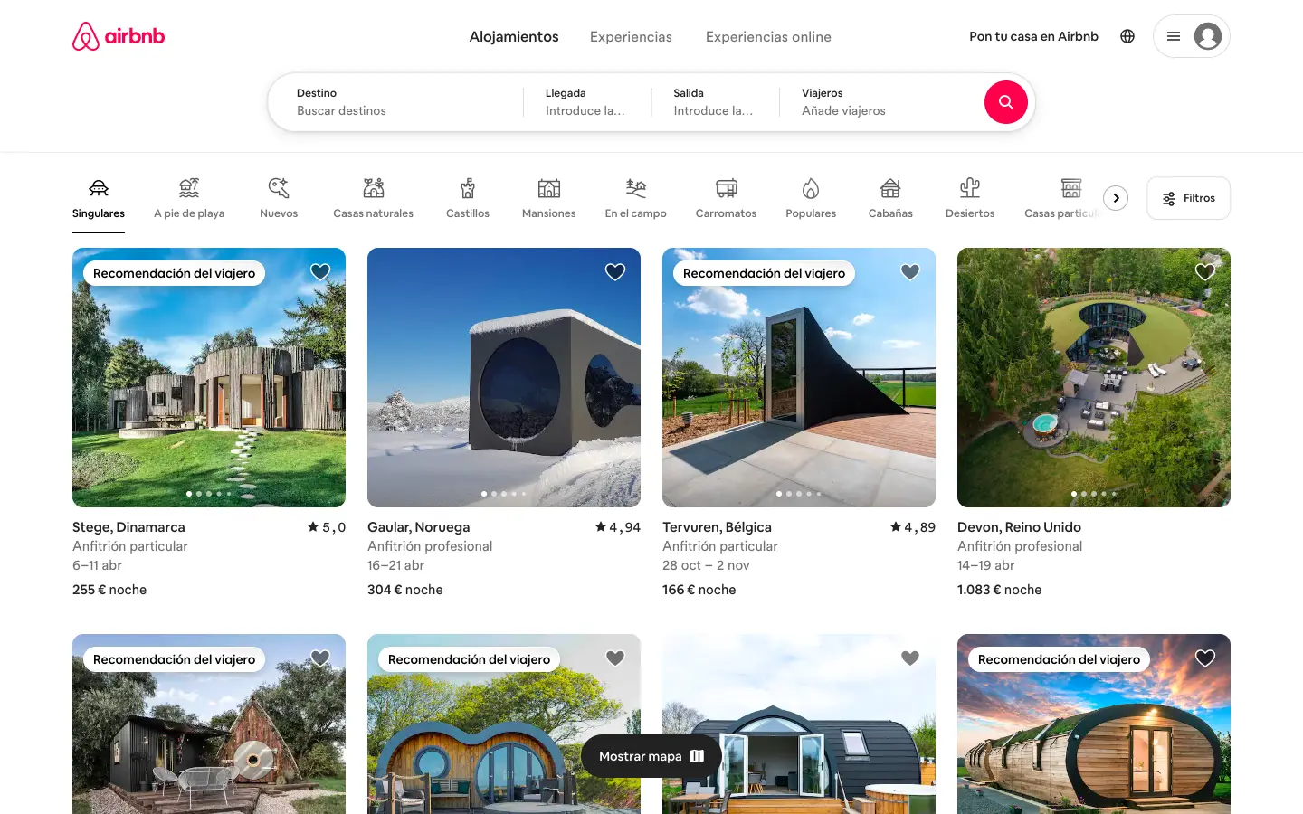Select the Populares category

[811, 199]
